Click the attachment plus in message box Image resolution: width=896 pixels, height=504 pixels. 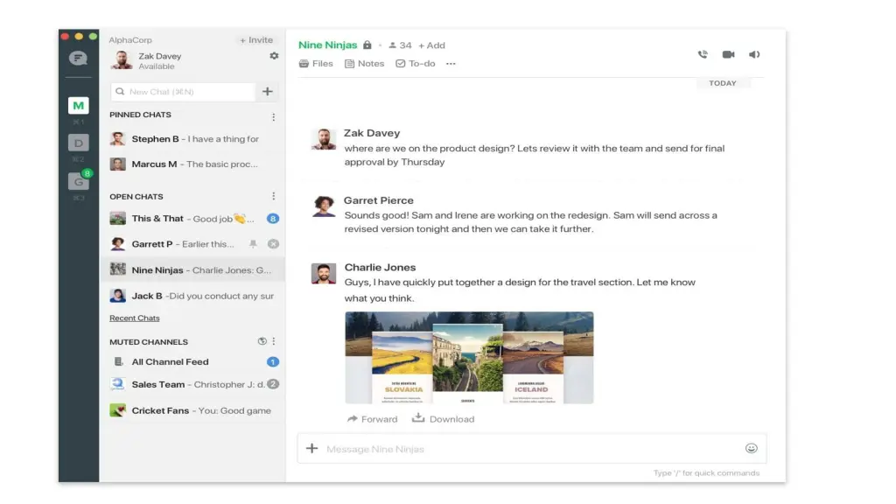312,449
